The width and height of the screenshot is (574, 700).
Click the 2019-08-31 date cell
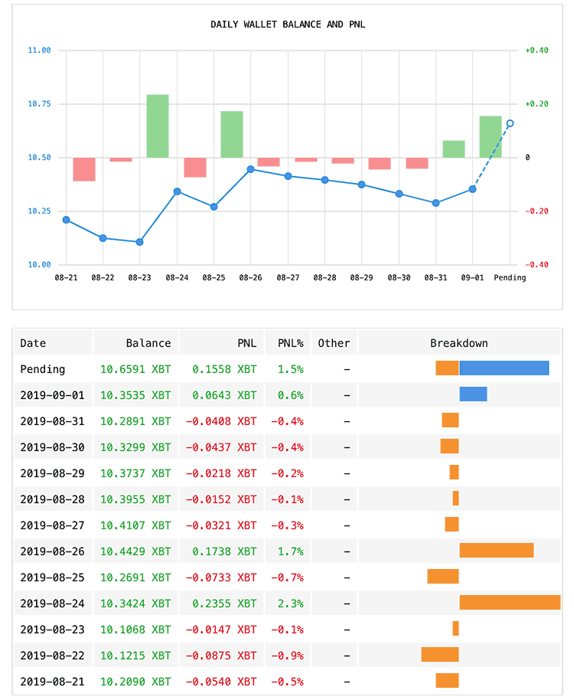pyautogui.click(x=52, y=421)
